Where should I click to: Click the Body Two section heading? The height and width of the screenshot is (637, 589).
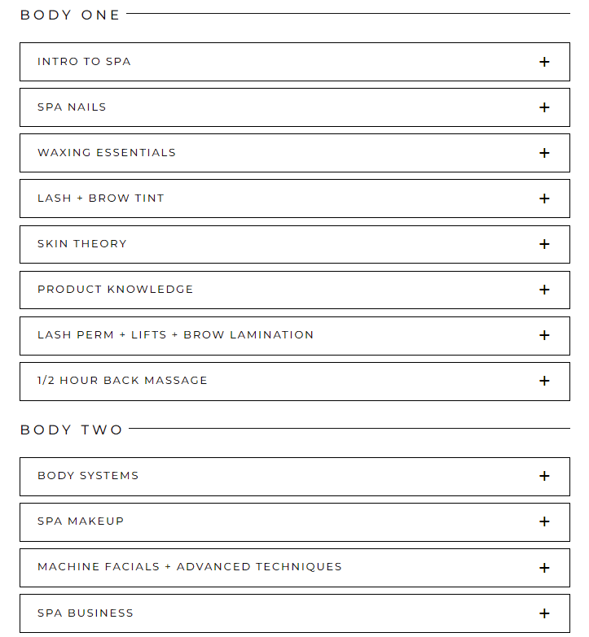tap(72, 430)
